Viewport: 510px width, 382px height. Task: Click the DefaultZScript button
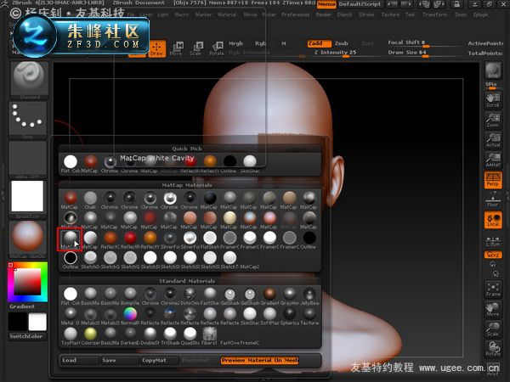point(360,4)
